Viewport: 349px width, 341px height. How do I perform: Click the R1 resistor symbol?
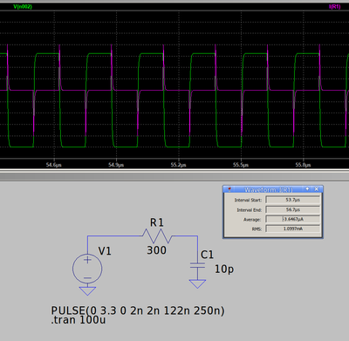pyautogui.click(x=157, y=236)
